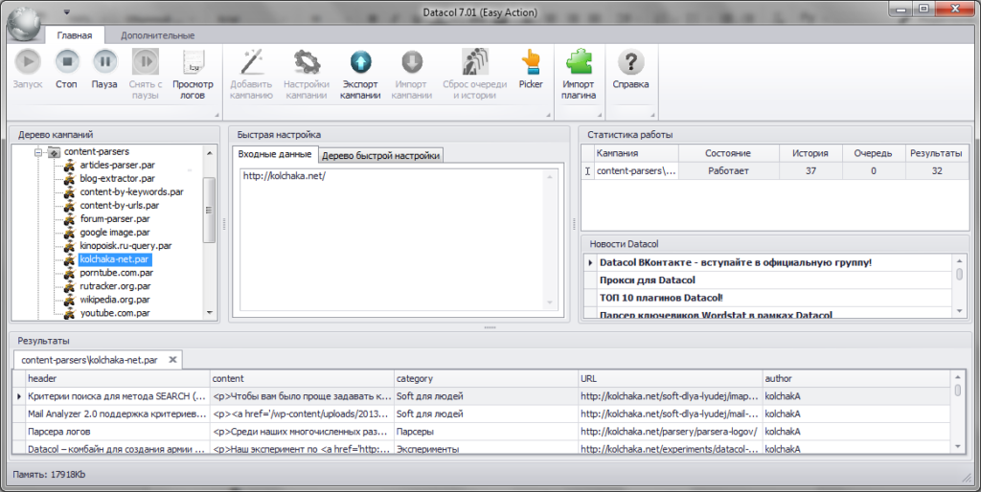Open Справка help icon

(630, 69)
